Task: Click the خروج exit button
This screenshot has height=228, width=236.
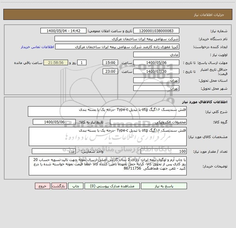Action: 42,186
